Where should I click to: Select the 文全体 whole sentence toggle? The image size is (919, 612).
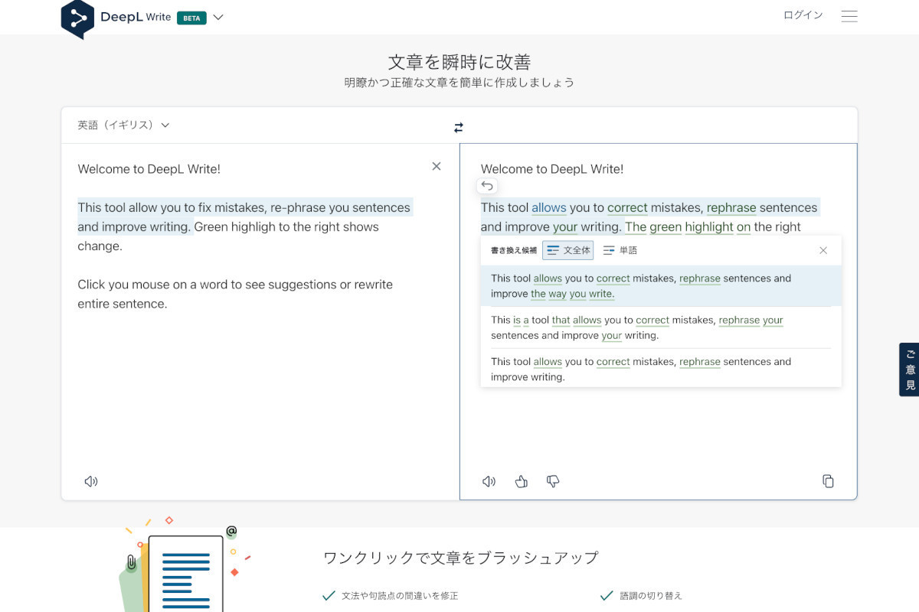568,250
